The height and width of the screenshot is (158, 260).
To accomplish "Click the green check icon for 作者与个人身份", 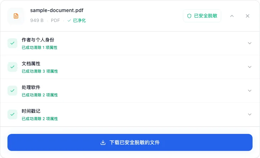I will click(12, 43).
